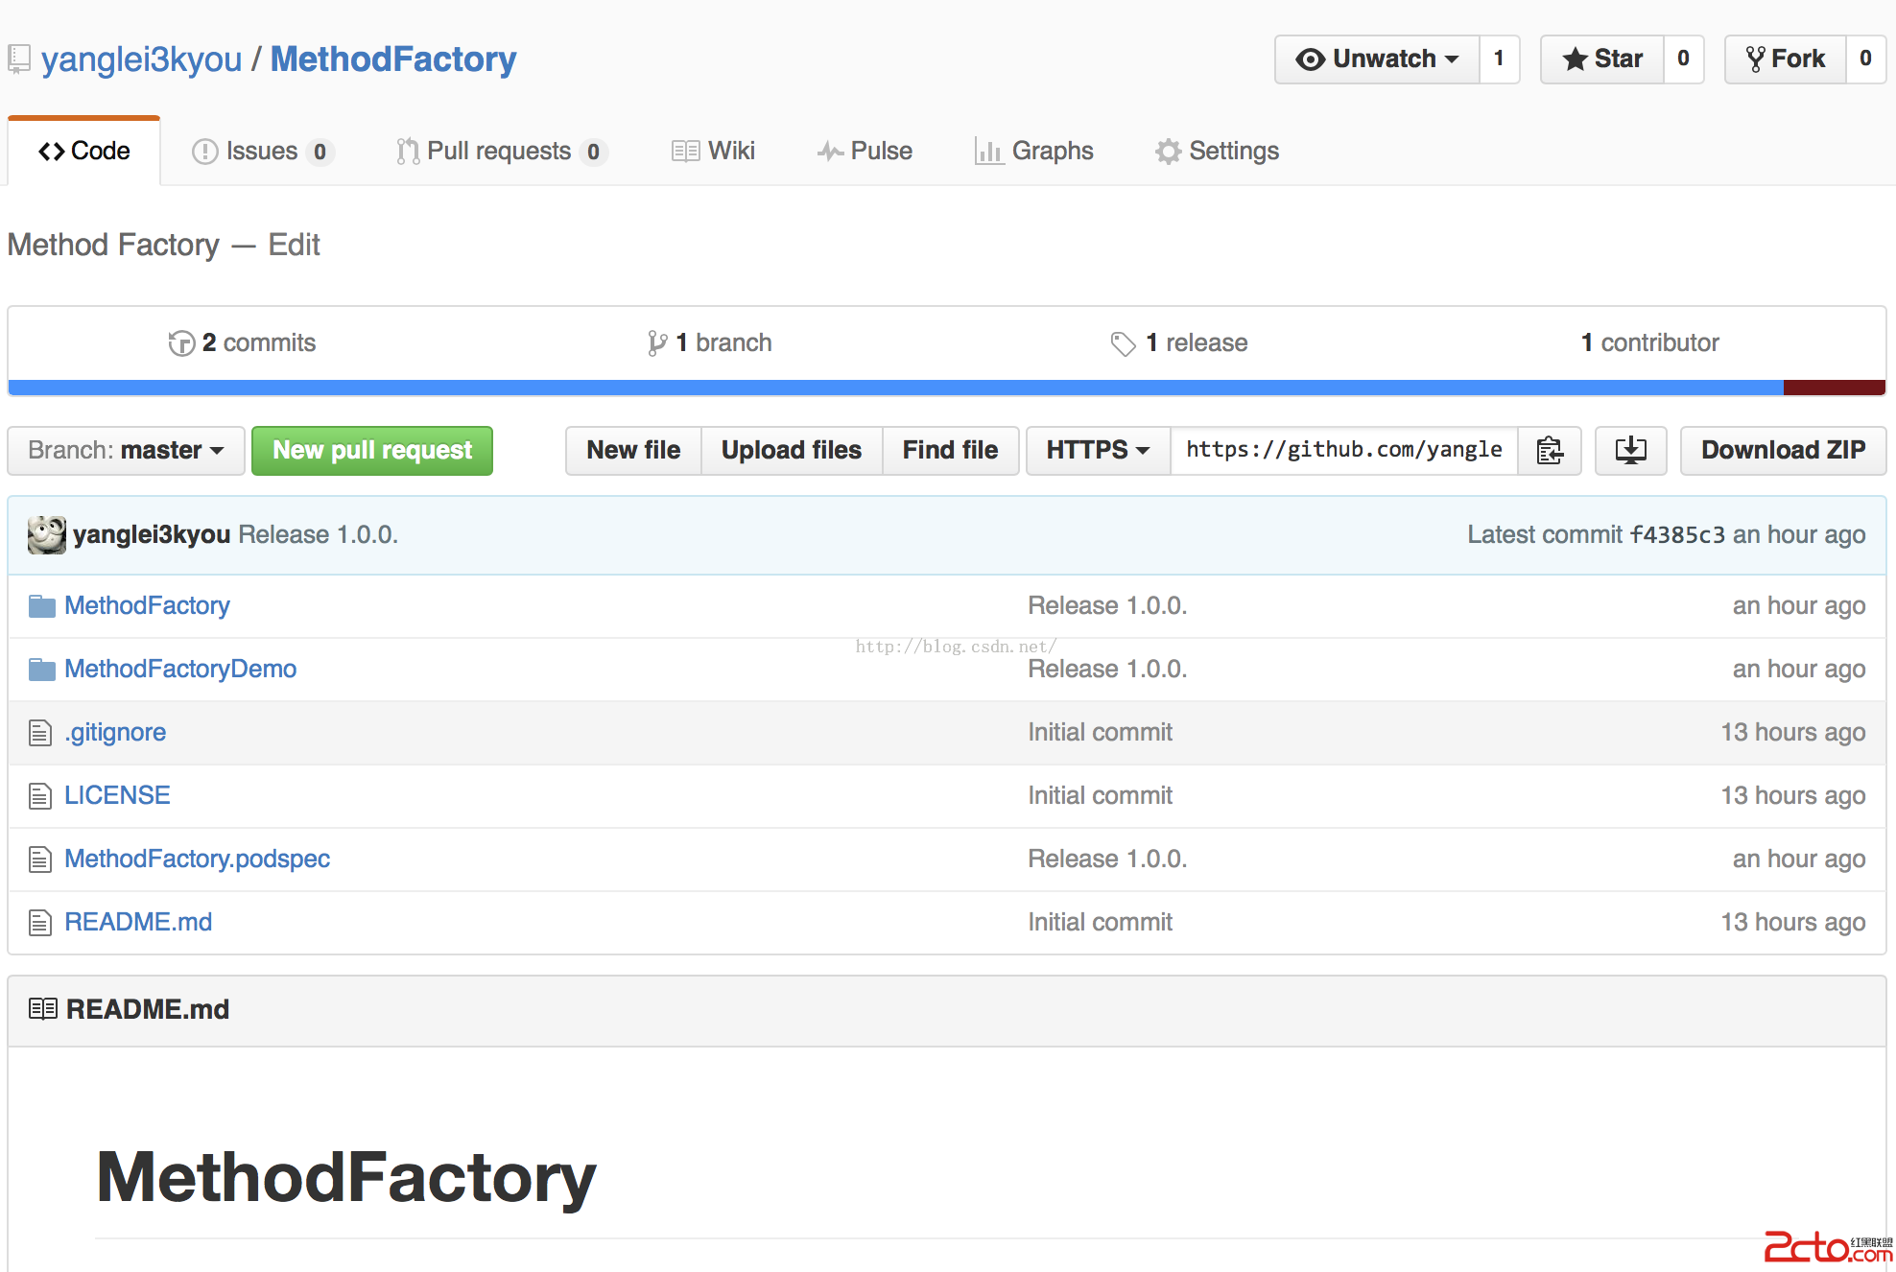Click the .gitignore file icon
1896x1272 pixels.
(x=39, y=733)
